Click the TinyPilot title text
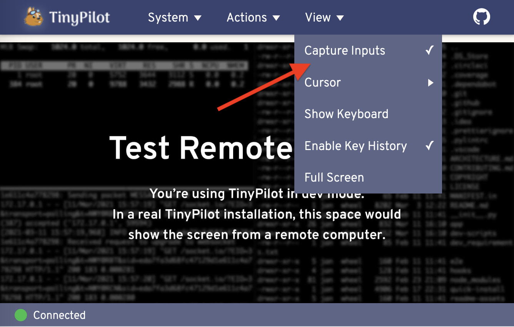Viewport: 514px width, 327px height. 79,17
